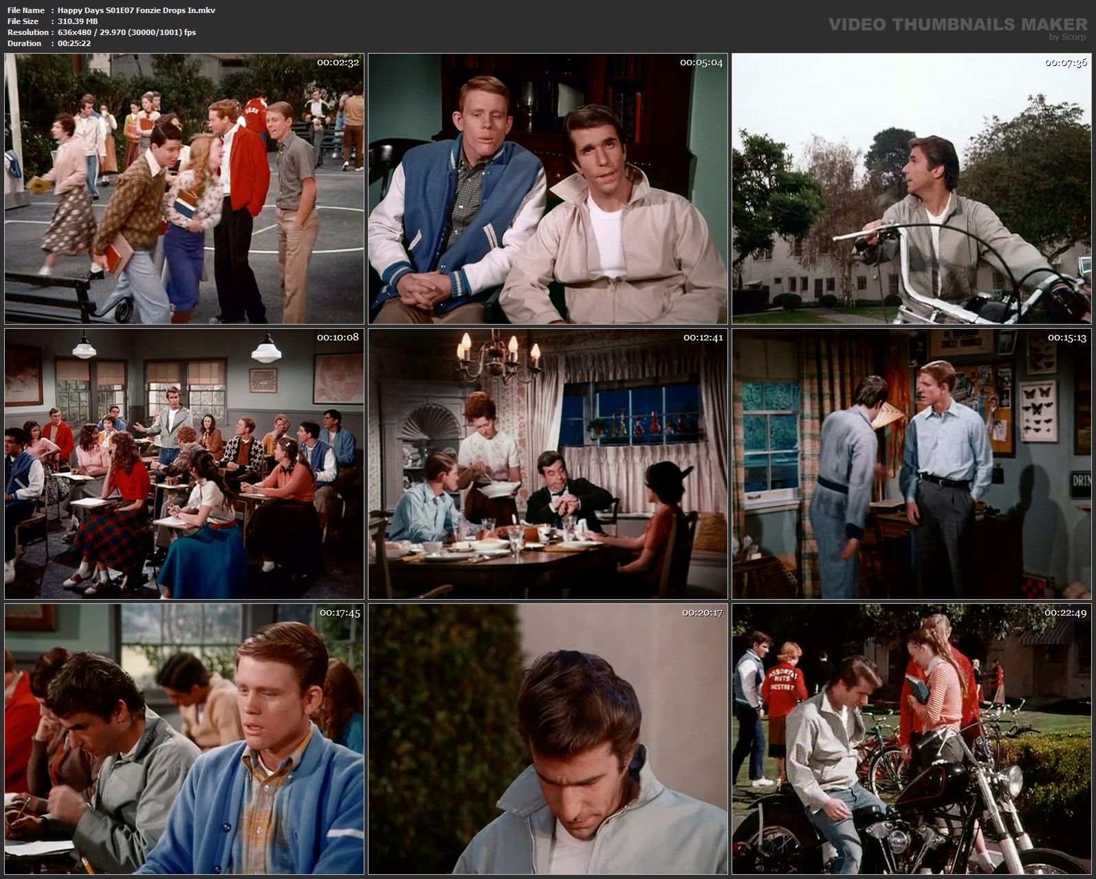Viewport: 1096px width, 879px height.
Task: Click the 'Resolution' label
Action: (28, 32)
